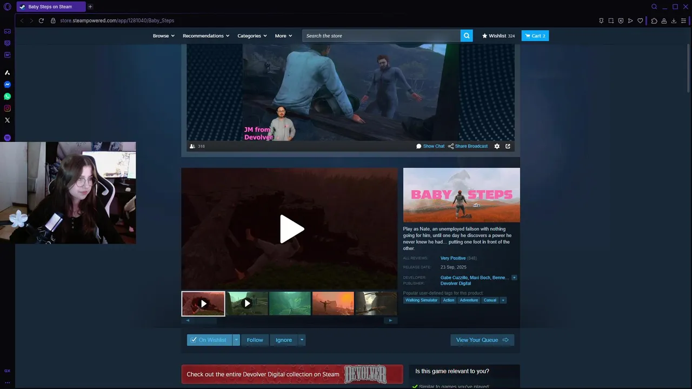Open the extensions cube icon
Image resolution: width=692 pixels, height=389 pixels.
[654, 21]
